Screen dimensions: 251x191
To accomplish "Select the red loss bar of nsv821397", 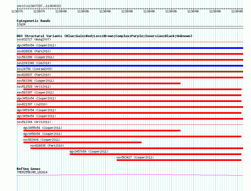I will coord(130,107).
